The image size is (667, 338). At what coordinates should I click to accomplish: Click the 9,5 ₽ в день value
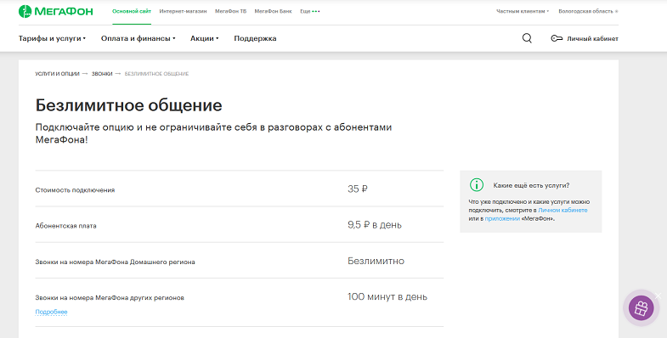pyautogui.click(x=375, y=224)
